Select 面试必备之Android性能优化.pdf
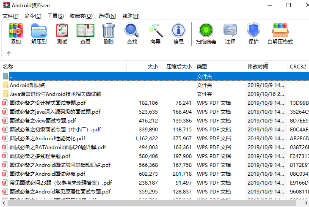This screenshot has height=207, width=309. [47, 139]
